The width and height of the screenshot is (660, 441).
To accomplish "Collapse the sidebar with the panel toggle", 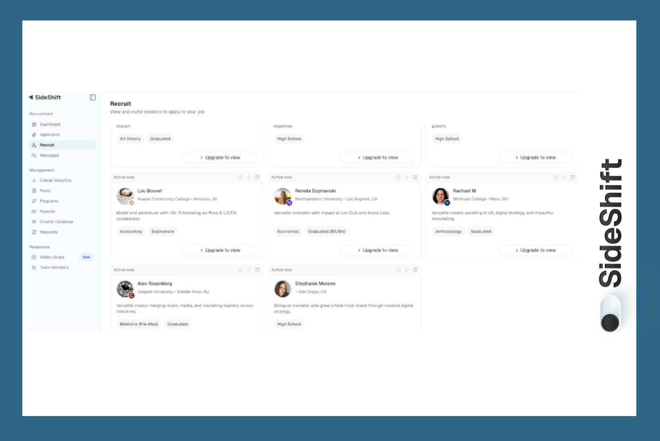I will (x=92, y=97).
